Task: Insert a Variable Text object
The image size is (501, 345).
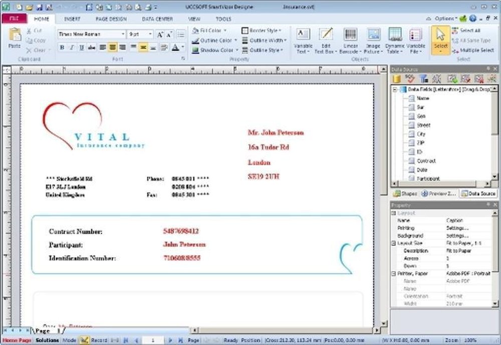Action: (x=303, y=41)
